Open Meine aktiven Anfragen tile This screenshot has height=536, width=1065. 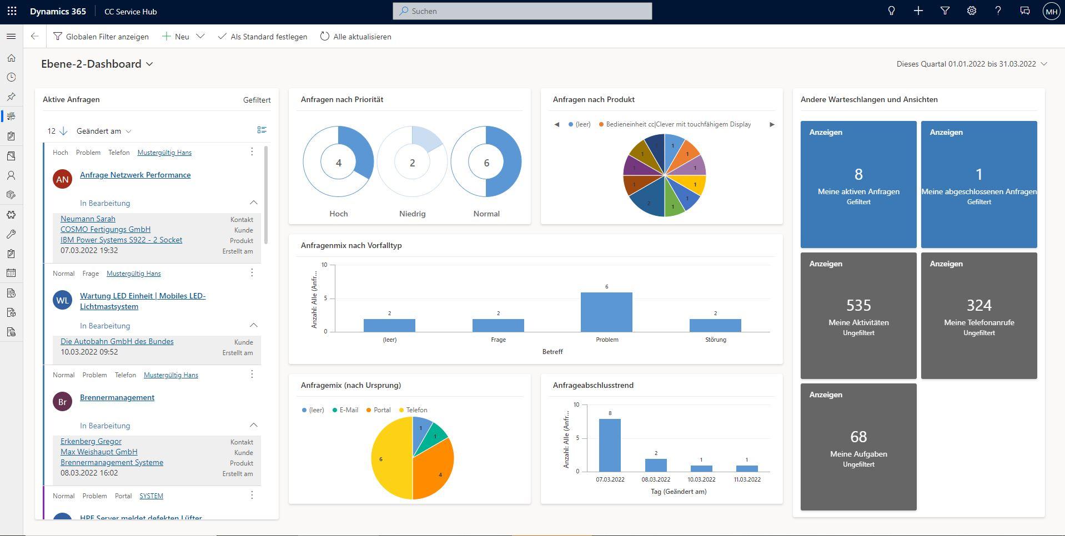click(x=858, y=184)
